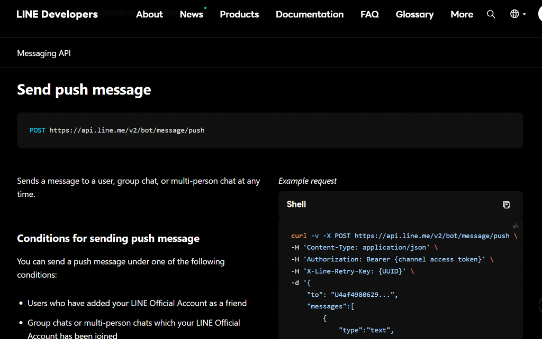This screenshot has height=339, width=542.
Task: Click the sh language label
Action: point(516,226)
